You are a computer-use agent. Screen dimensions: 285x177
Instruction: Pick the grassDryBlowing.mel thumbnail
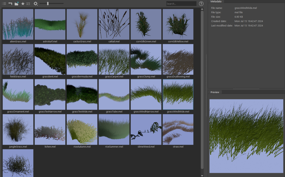click(178, 59)
